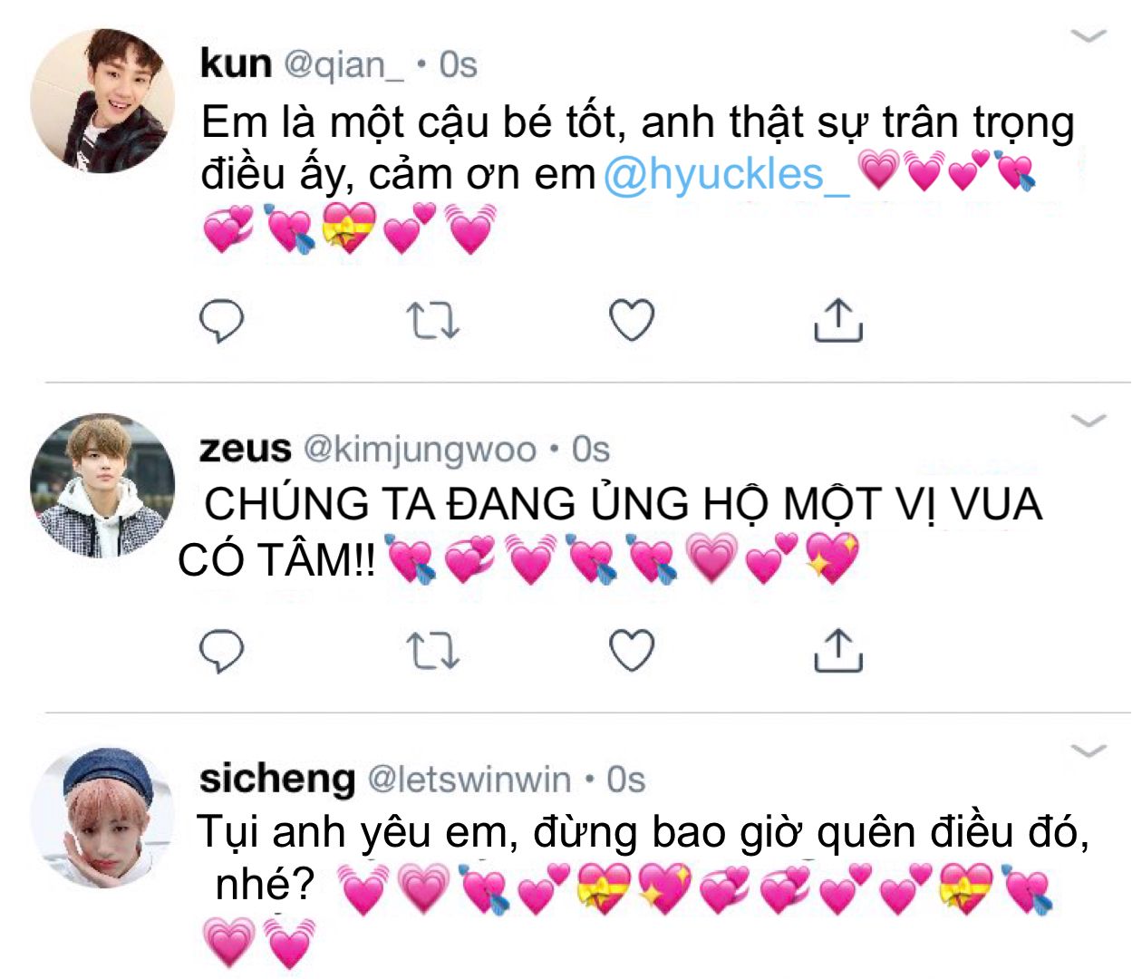Retweet kun's tweet
The width and height of the screenshot is (1132, 979).
[432, 321]
